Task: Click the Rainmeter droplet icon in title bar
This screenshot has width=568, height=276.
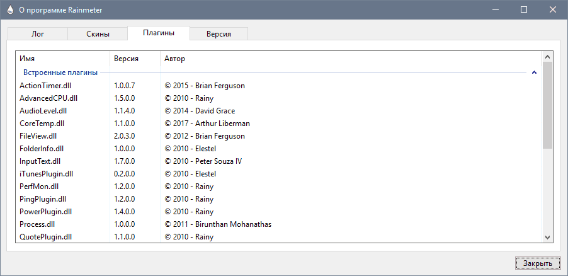Action: [10, 10]
